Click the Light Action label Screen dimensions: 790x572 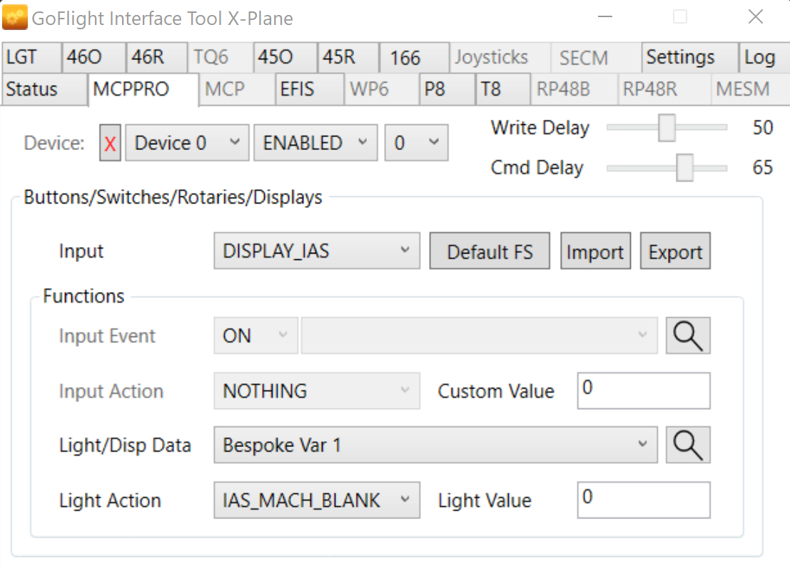(110, 501)
